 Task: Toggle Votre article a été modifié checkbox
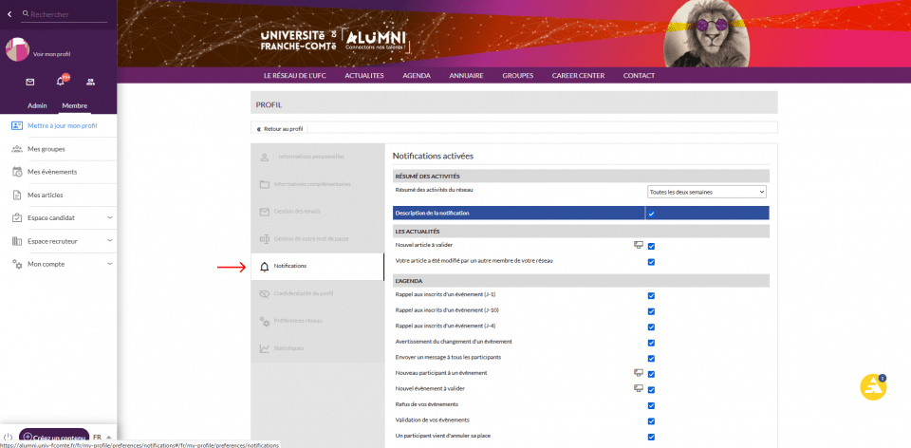[x=651, y=261]
